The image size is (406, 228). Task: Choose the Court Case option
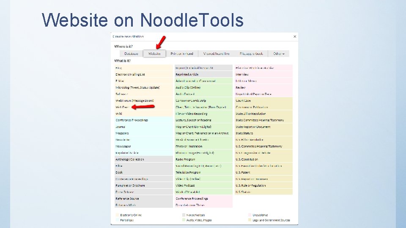pyautogui.click(x=263, y=100)
